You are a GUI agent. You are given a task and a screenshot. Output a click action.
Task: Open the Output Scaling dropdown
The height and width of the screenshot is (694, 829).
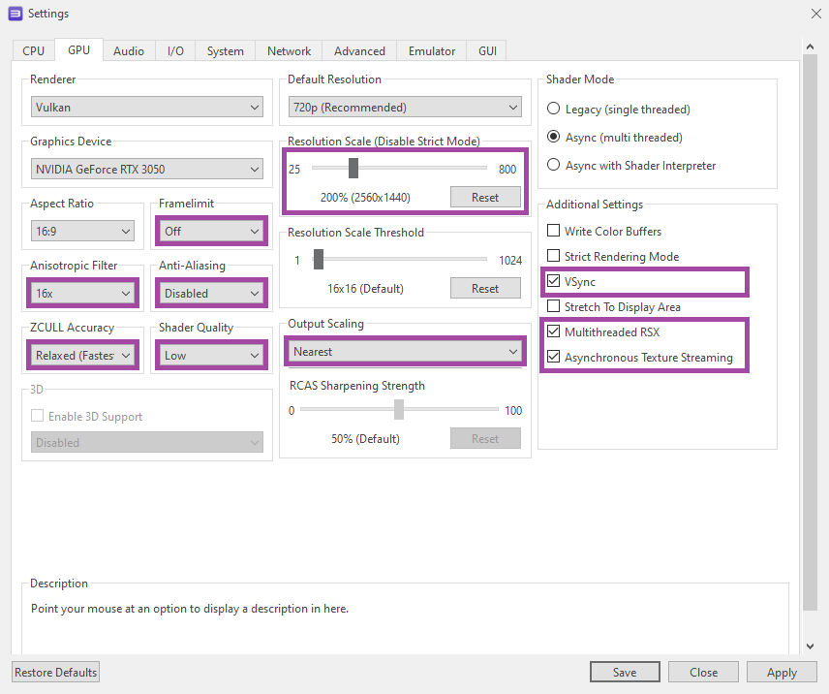tap(405, 352)
